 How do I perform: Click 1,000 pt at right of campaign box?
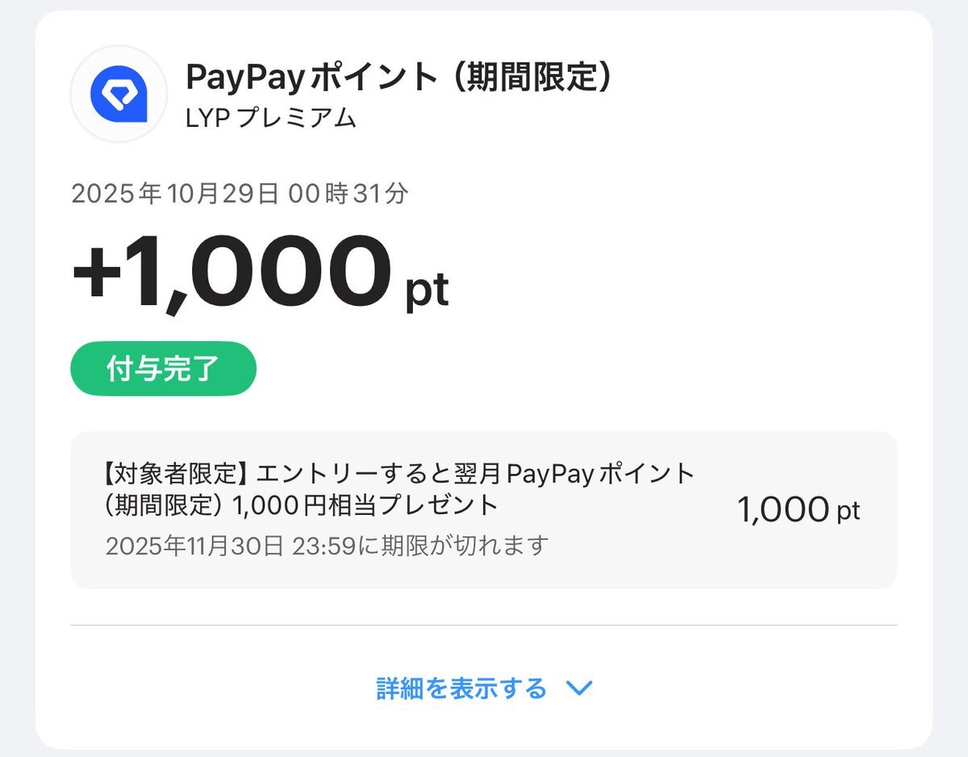798,510
